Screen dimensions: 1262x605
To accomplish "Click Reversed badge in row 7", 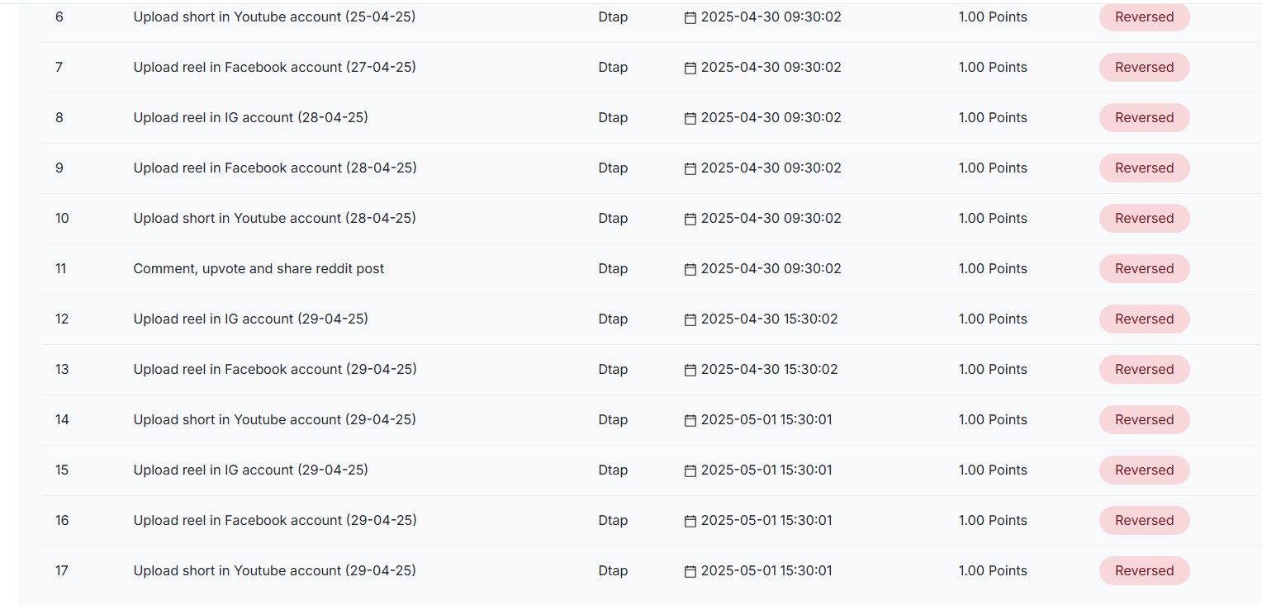I will tap(1144, 68).
